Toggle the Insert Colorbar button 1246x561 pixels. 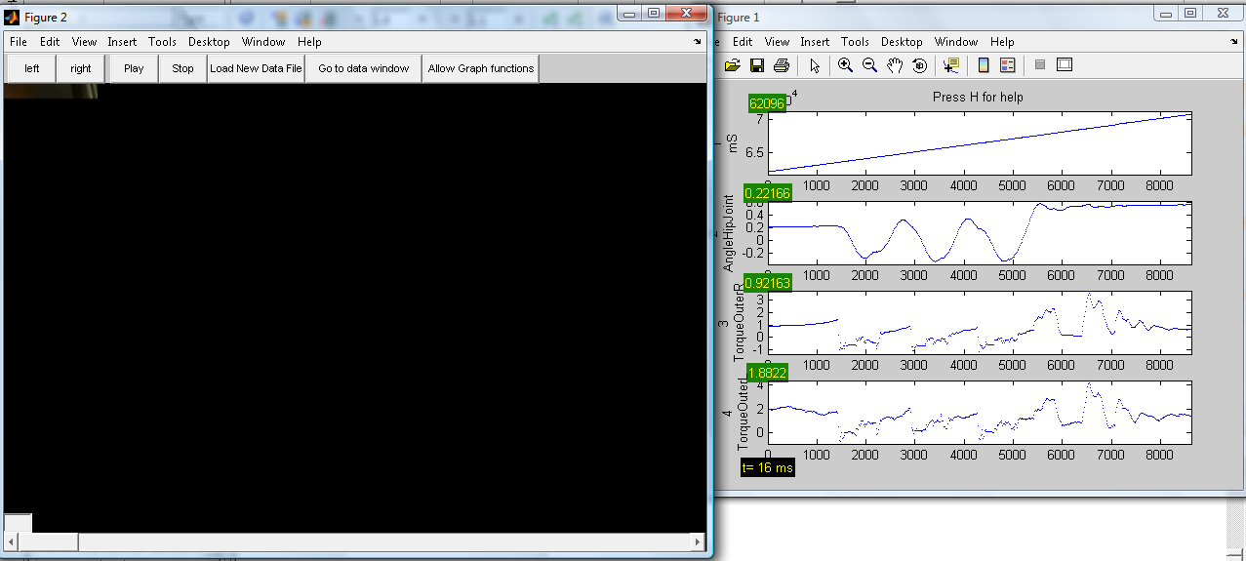pos(984,65)
